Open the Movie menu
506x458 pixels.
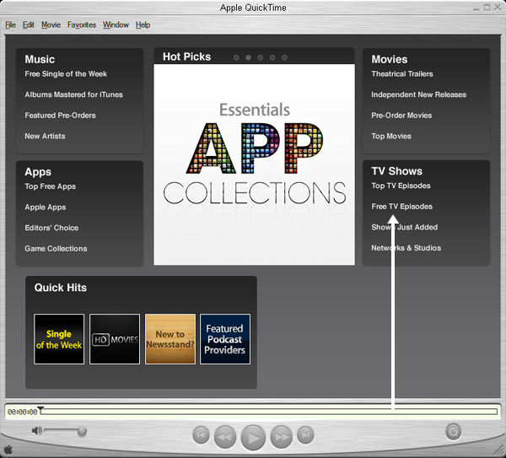point(51,24)
